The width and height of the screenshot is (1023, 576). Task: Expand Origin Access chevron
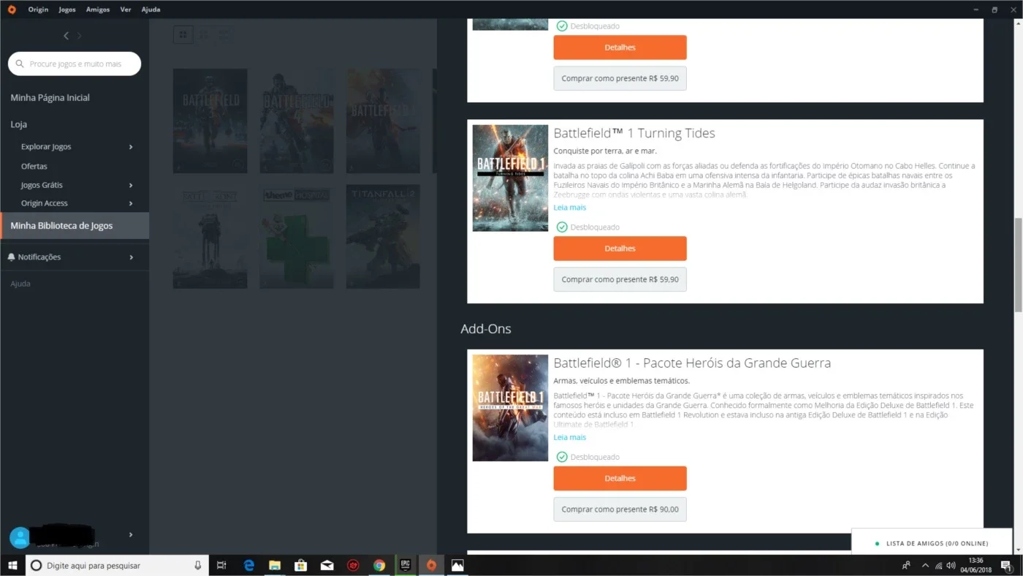[x=131, y=203]
